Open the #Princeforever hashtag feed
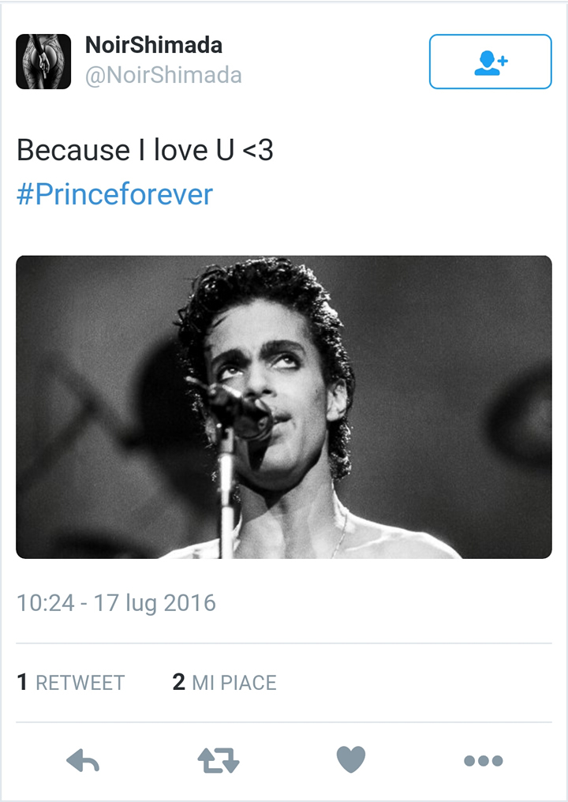 [x=113, y=194]
